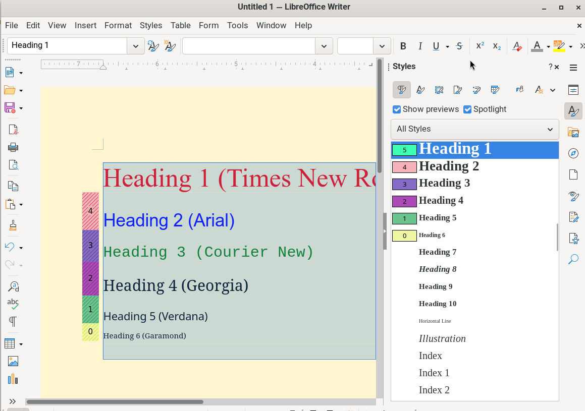The image size is (585, 411).
Task: Click Clear Direct Formatting icon
Action: [x=517, y=46]
